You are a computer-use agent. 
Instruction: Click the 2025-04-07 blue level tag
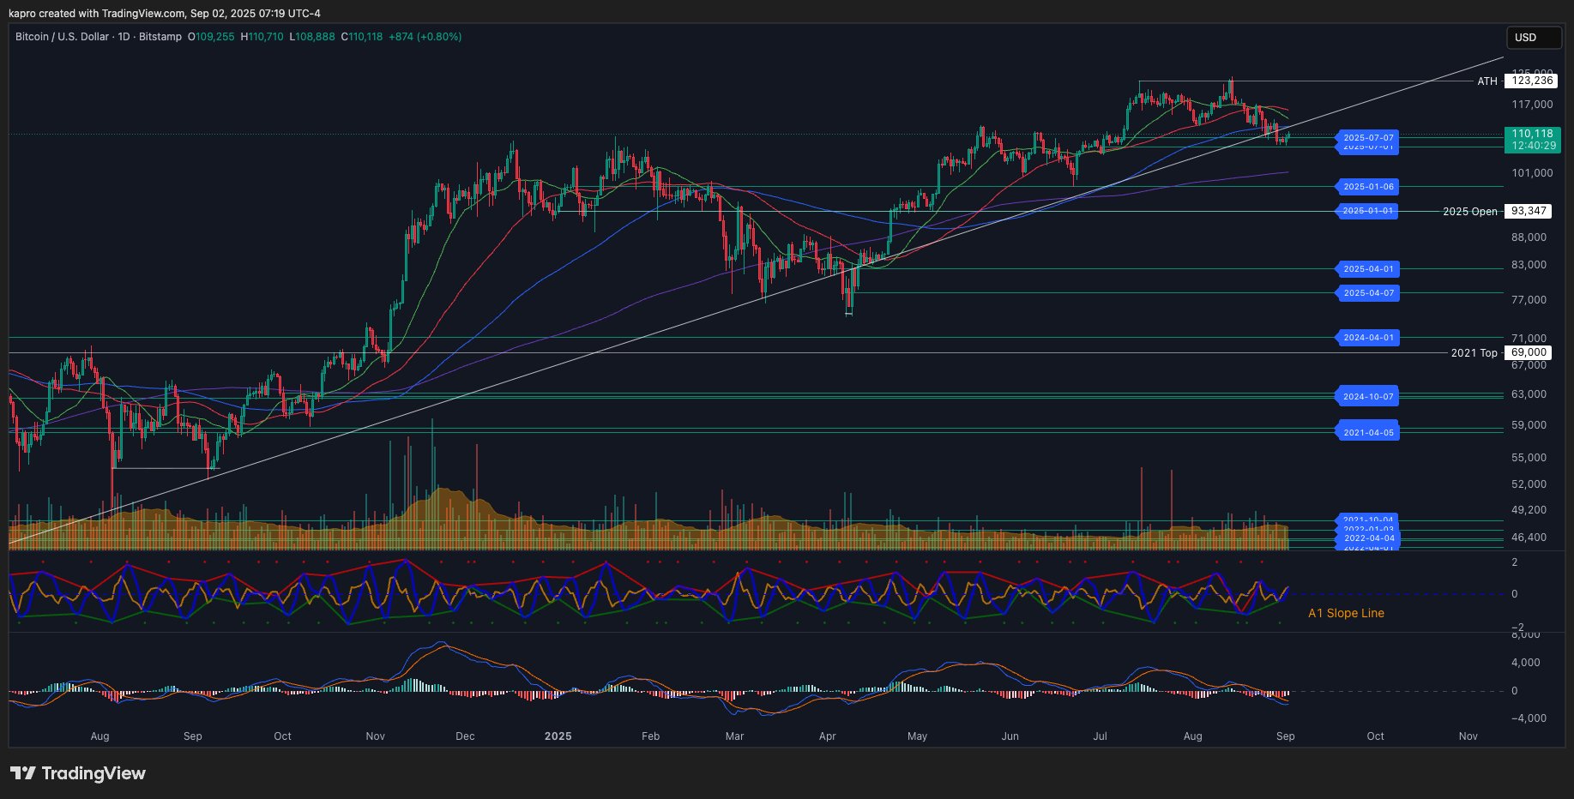click(x=1367, y=293)
